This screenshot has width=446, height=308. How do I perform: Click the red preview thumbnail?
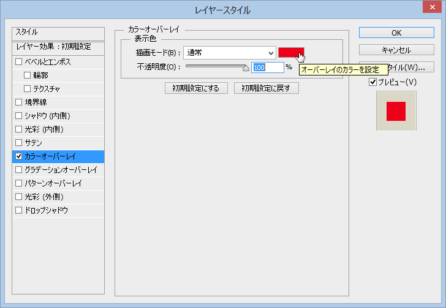click(396, 111)
